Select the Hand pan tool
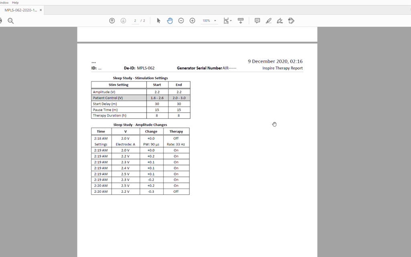Screen dimensions: 411x257 [170, 21]
